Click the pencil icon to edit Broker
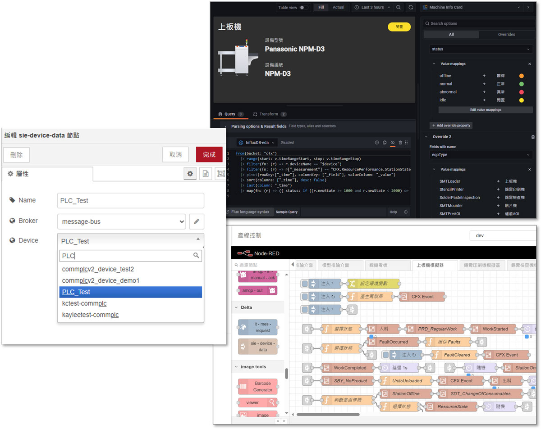The image size is (541, 429). point(197,221)
